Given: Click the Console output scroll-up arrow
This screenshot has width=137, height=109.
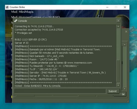Looking at the screenshot, I should point(118,27).
